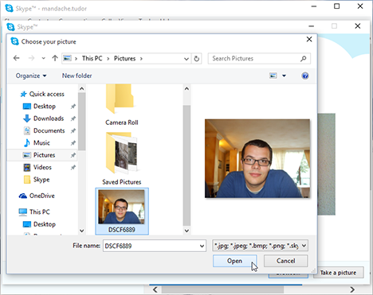Click the Cancel button
Viewport: 373px width, 295px height.
pyautogui.click(x=285, y=261)
